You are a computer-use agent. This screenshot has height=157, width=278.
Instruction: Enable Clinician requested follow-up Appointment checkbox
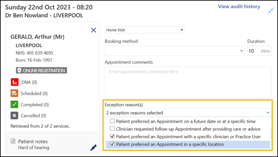click(x=112, y=129)
